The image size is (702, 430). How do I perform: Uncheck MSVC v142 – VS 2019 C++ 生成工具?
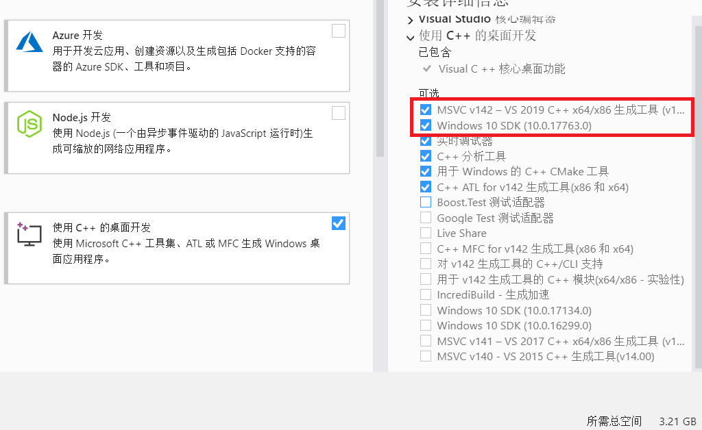pyautogui.click(x=426, y=110)
